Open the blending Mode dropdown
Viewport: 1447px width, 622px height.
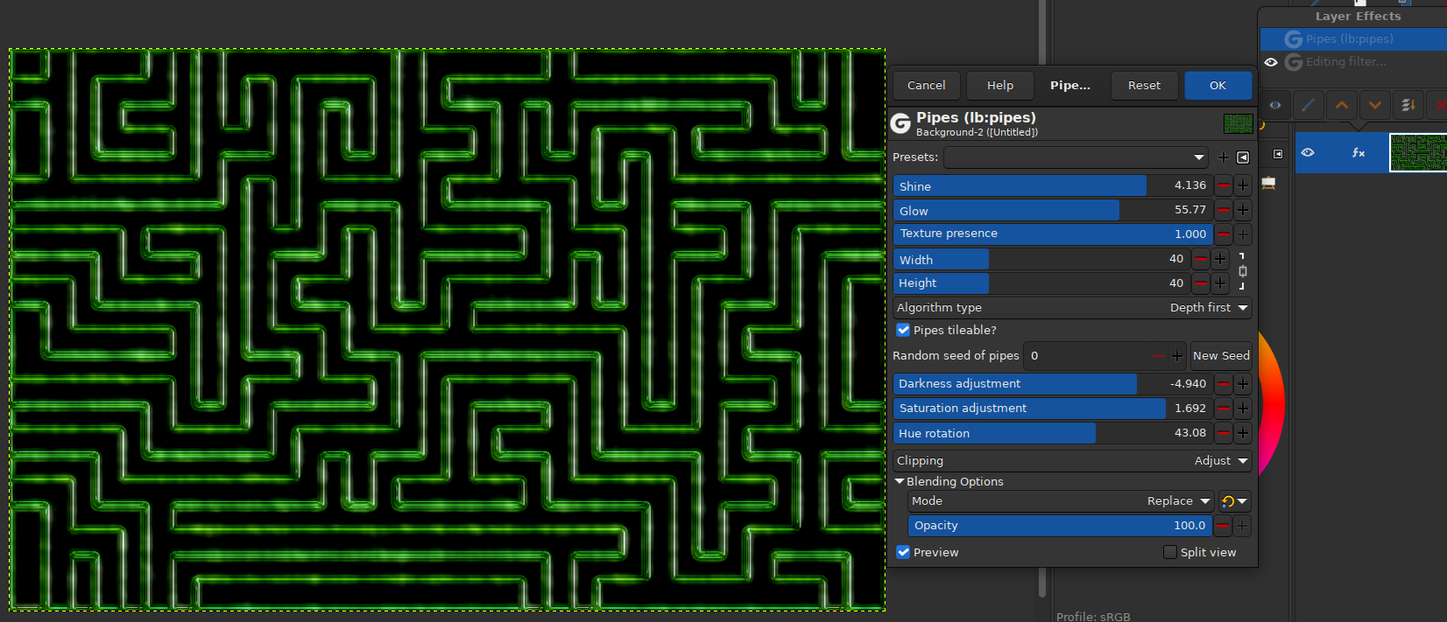pos(1062,501)
